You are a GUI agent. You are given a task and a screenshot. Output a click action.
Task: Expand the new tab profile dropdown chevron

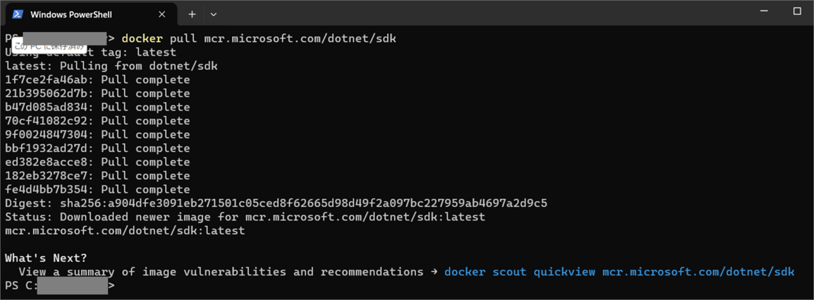pyautogui.click(x=214, y=14)
